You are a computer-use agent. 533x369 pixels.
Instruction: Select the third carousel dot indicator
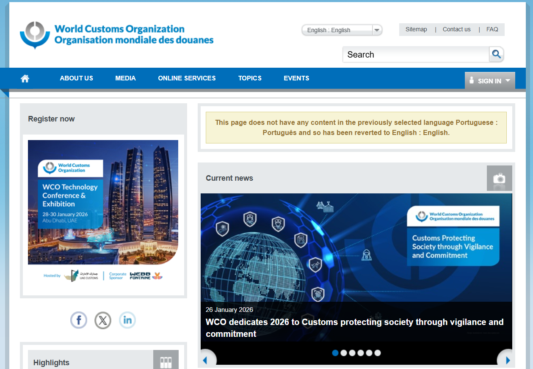tap(352, 353)
